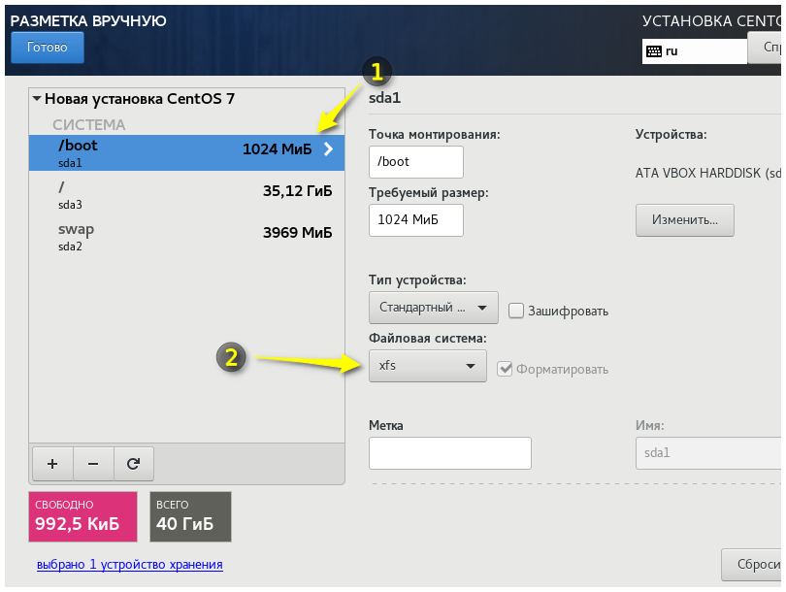Click the ru keyboard layout indicator

pos(694,51)
